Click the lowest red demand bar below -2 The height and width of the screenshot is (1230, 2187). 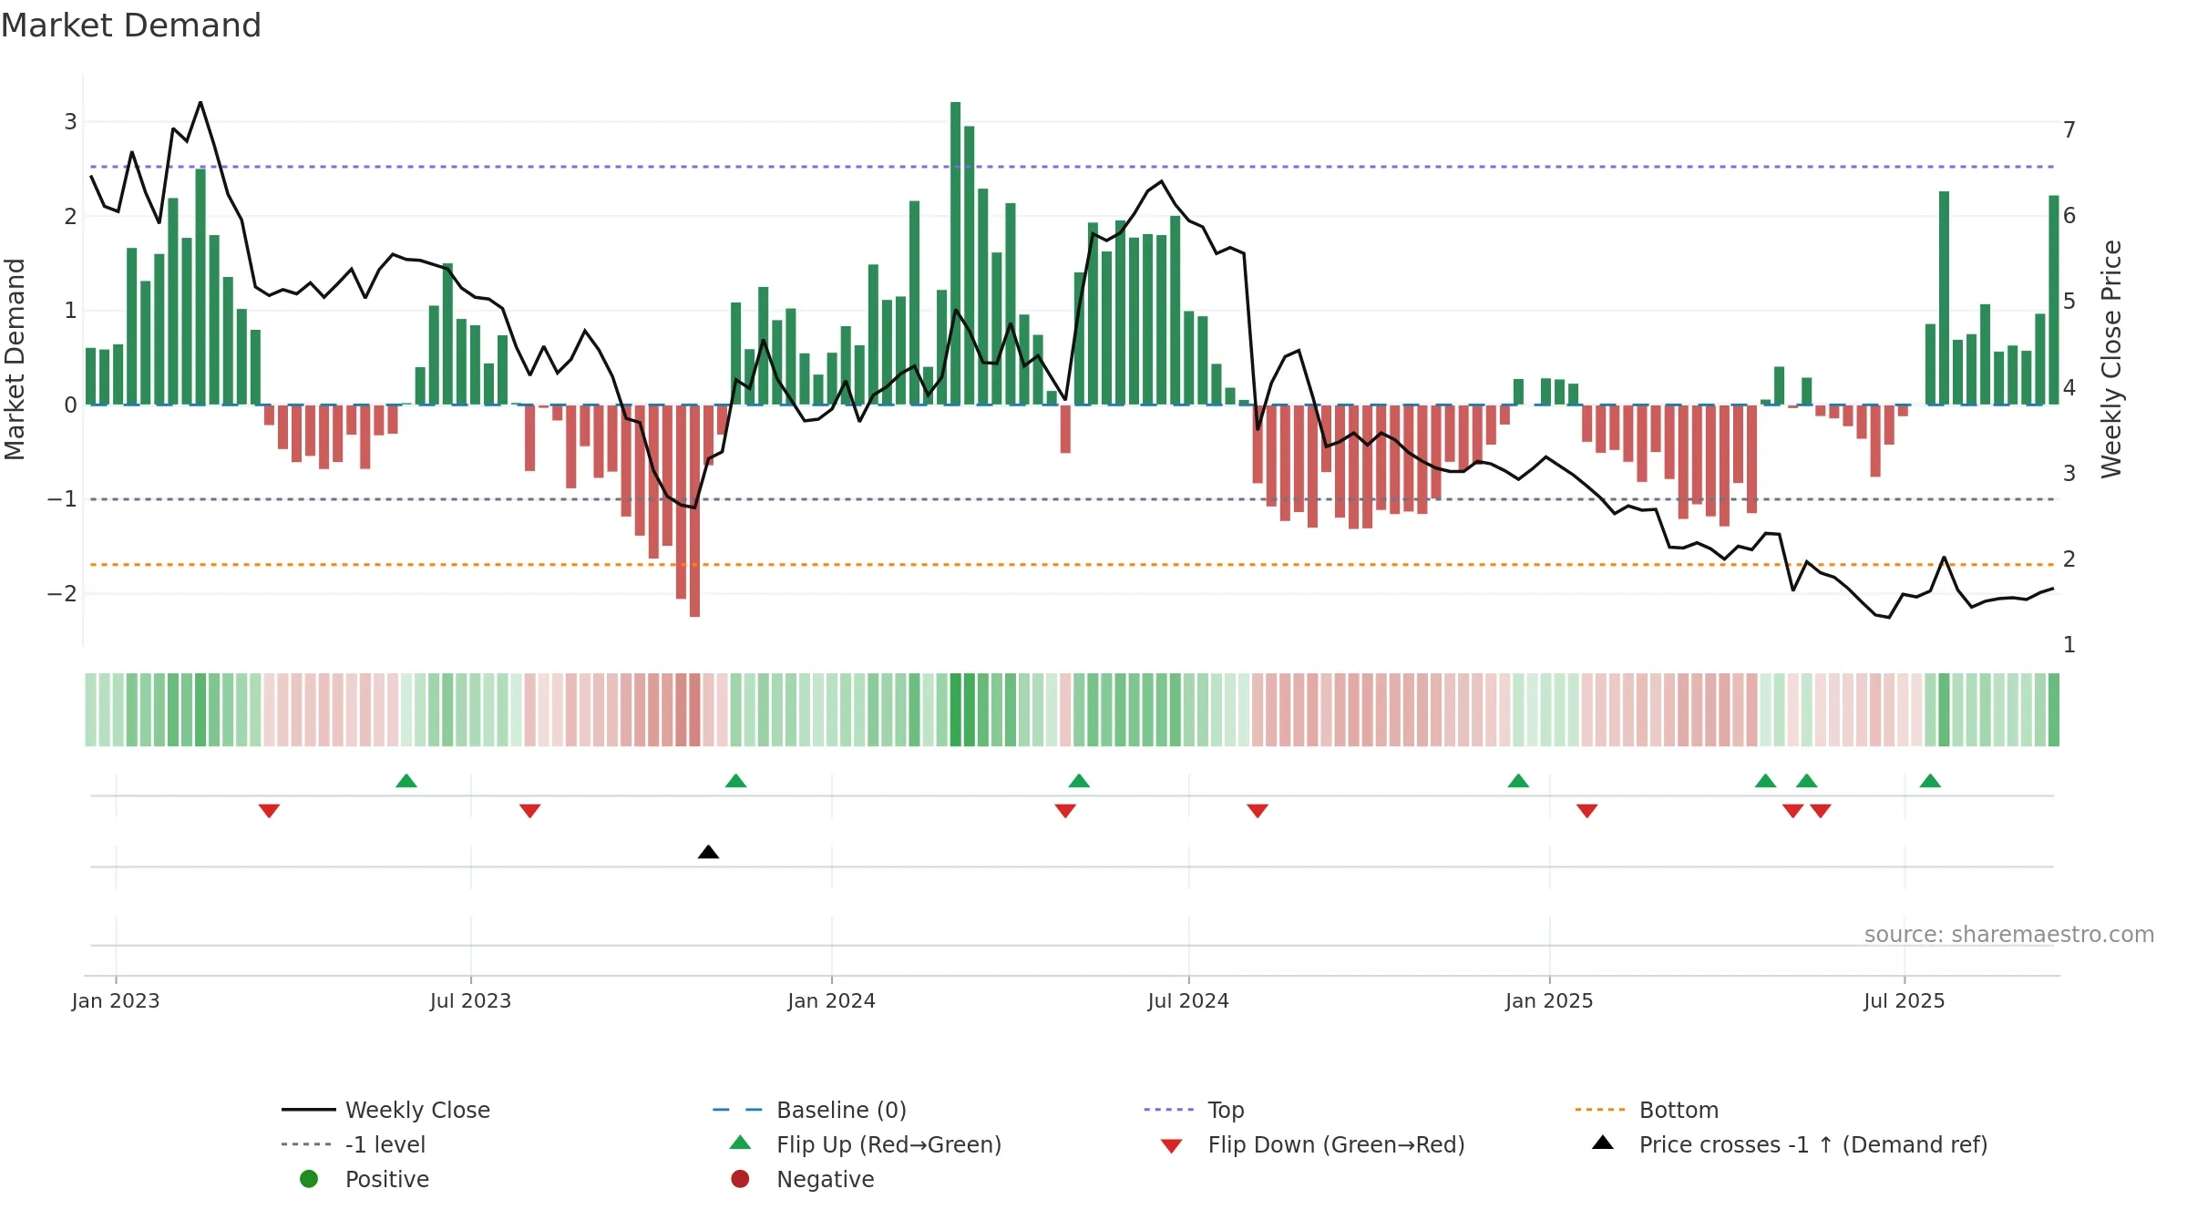tap(694, 511)
